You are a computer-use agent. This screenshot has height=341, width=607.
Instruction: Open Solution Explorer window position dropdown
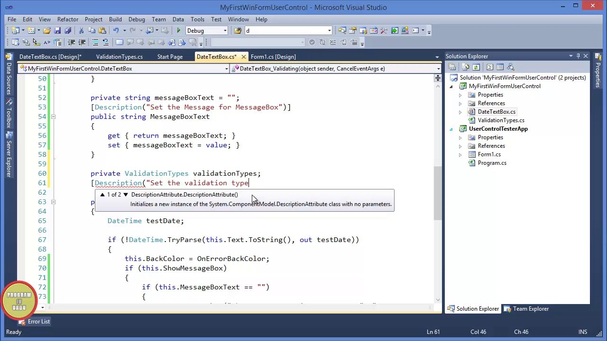coord(571,56)
